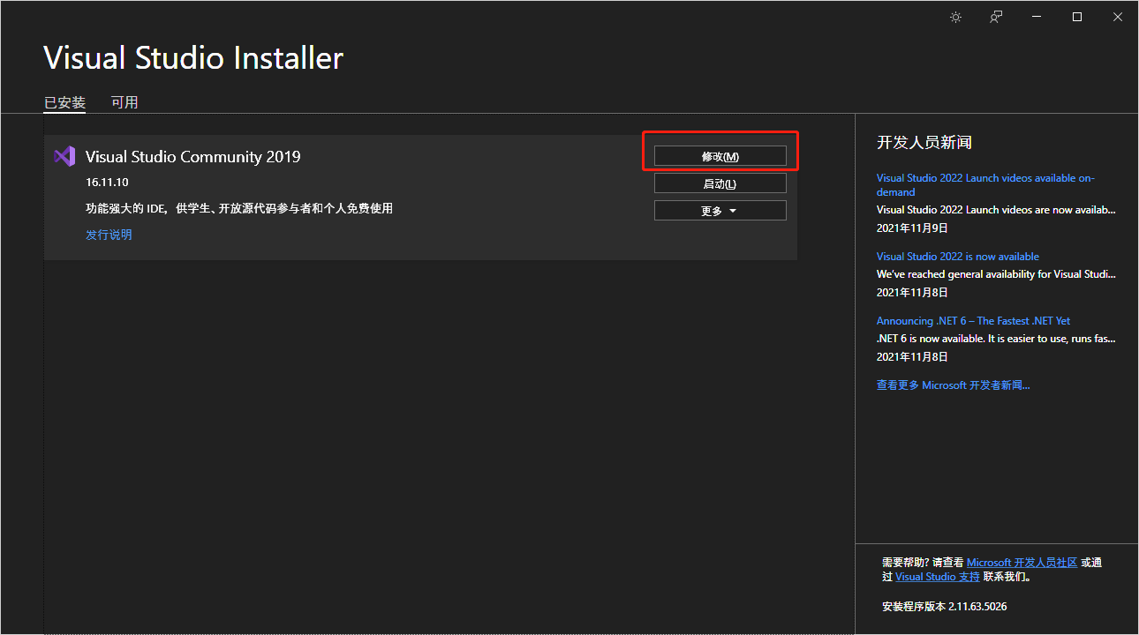Open the send feedback icon in title bar
The width and height of the screenshot is (1139, 635).
[995, 16]
